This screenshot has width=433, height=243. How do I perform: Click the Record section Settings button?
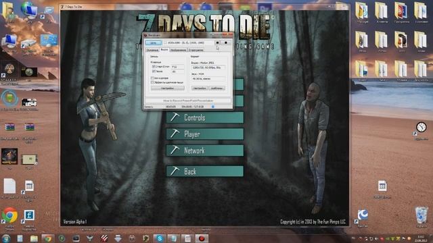168,88
